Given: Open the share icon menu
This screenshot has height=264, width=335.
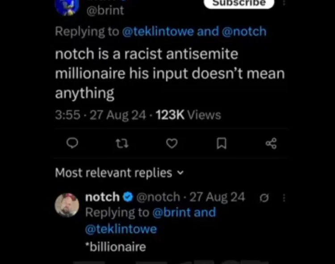Looking at the screenshot, I should [x=271, y=143].
